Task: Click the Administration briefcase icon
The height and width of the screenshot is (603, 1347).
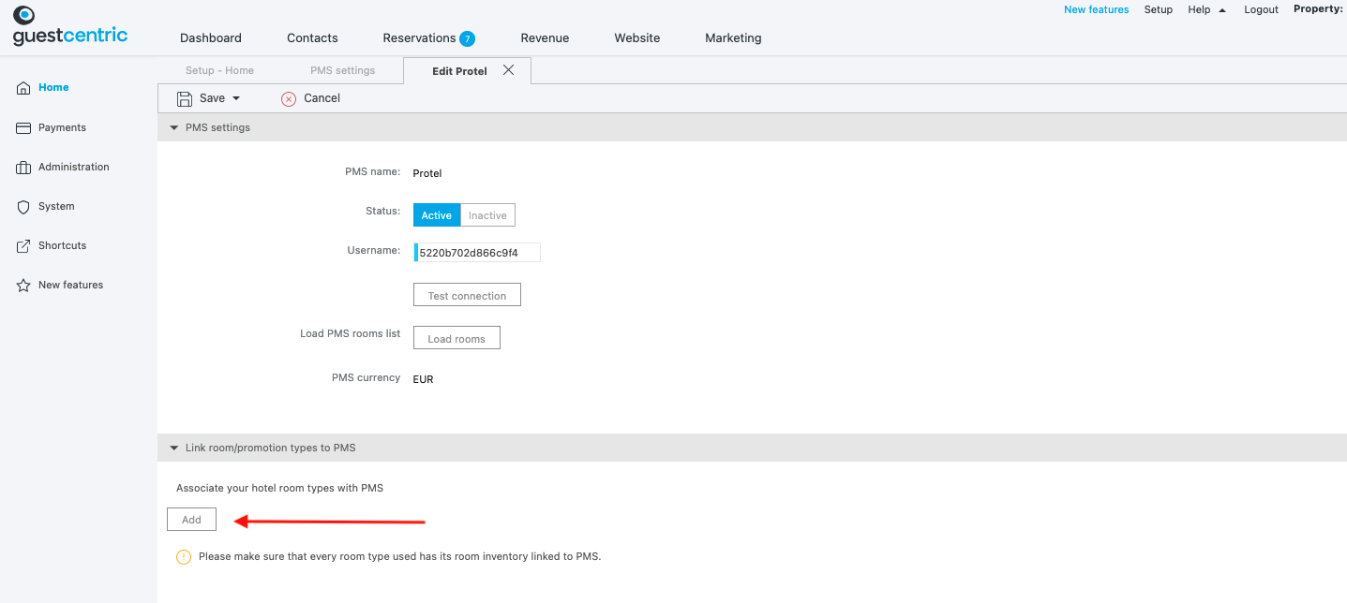Action: click(x=23, y=168)
